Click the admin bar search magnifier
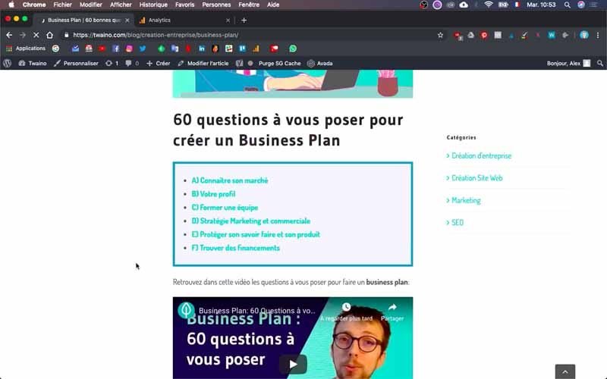607x379 pixels. click(x=600, y=63)
